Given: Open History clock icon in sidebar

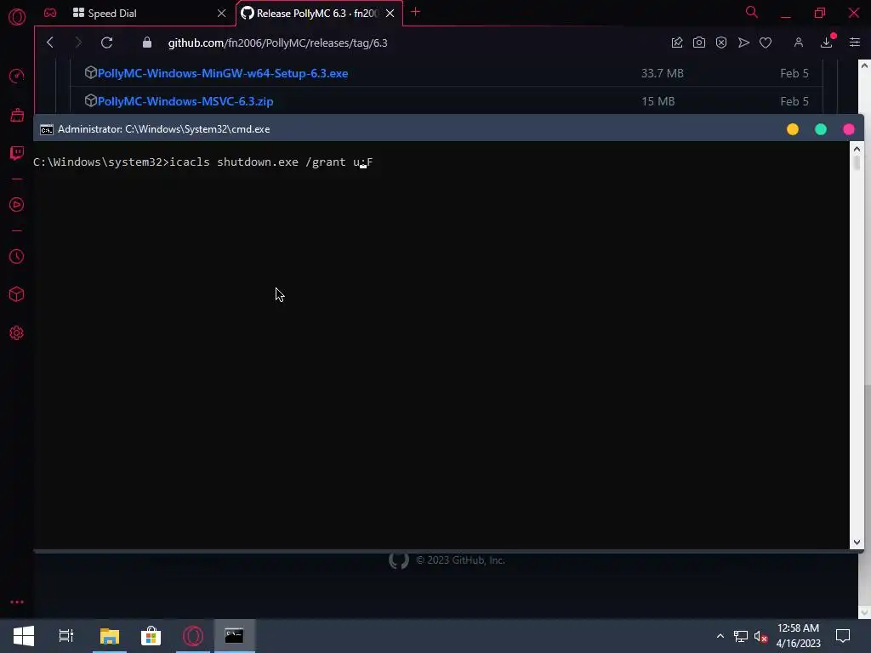Looking at the screenshot, I should (x=17, y=257).
